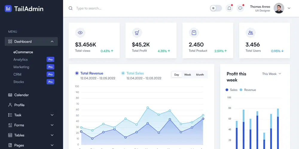
Task: Click the Total Profit cart icon
Action: (x=137, y=33)
